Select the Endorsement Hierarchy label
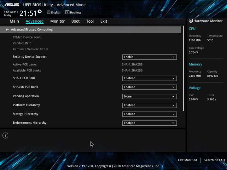Viewport: 227px width, 170px height. 30,123
